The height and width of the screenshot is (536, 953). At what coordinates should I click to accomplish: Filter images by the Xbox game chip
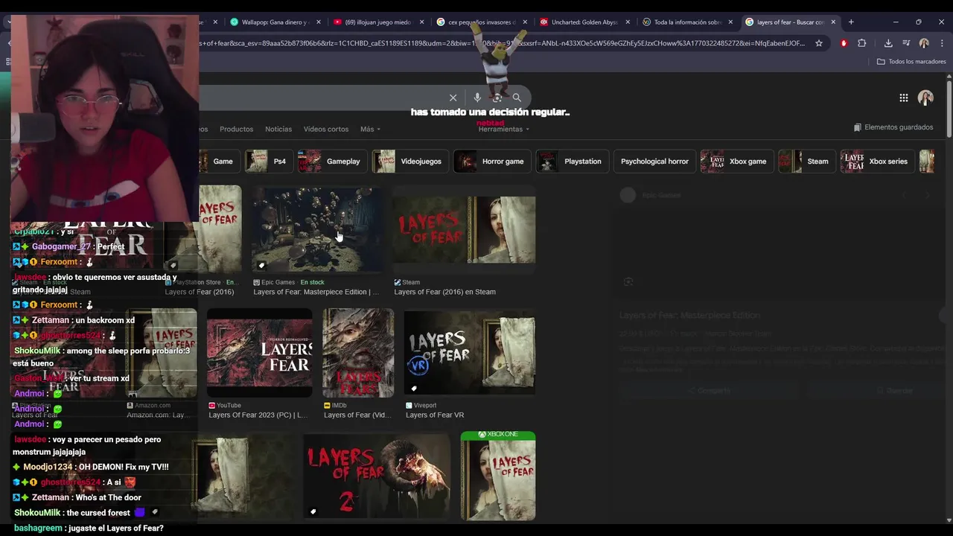pos(736,161)
